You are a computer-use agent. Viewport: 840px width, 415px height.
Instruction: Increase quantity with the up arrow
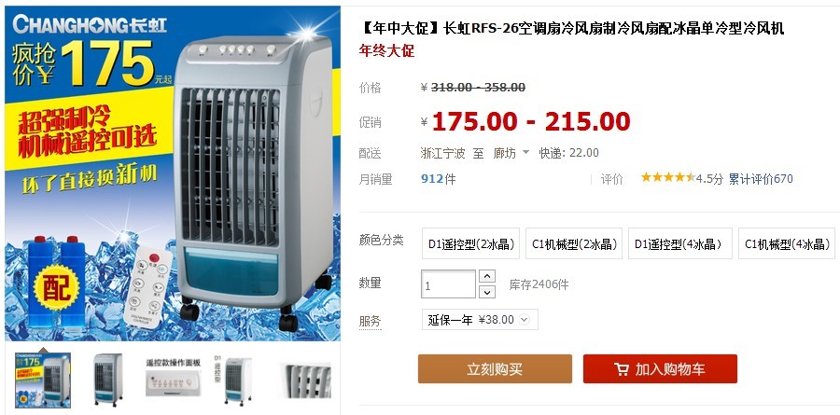pos(486,276)
